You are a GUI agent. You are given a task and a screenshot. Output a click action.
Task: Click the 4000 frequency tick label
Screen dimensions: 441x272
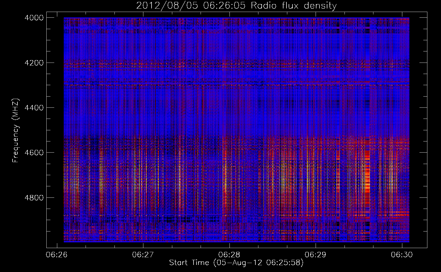pyautogui.click(x=34, y=18)
